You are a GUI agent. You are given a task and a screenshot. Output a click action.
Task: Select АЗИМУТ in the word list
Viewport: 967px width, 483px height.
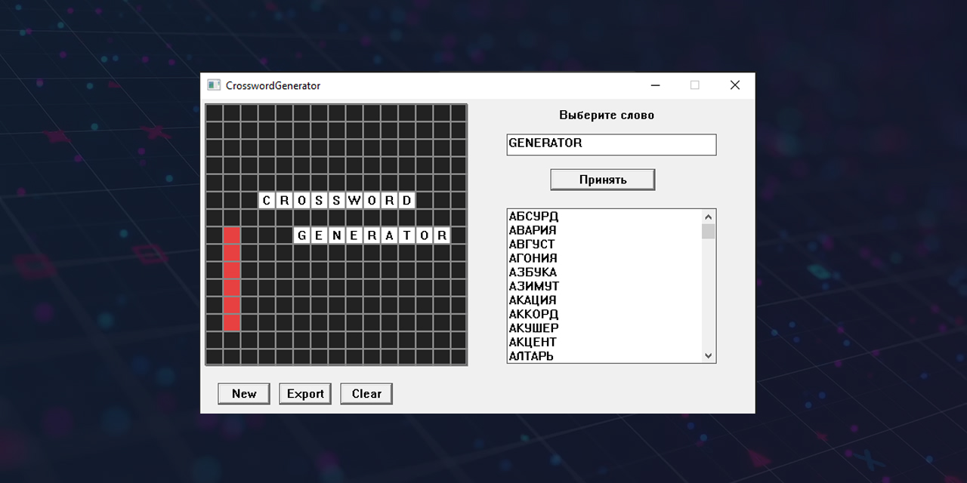pyautogui.click(x=533, y=286)
